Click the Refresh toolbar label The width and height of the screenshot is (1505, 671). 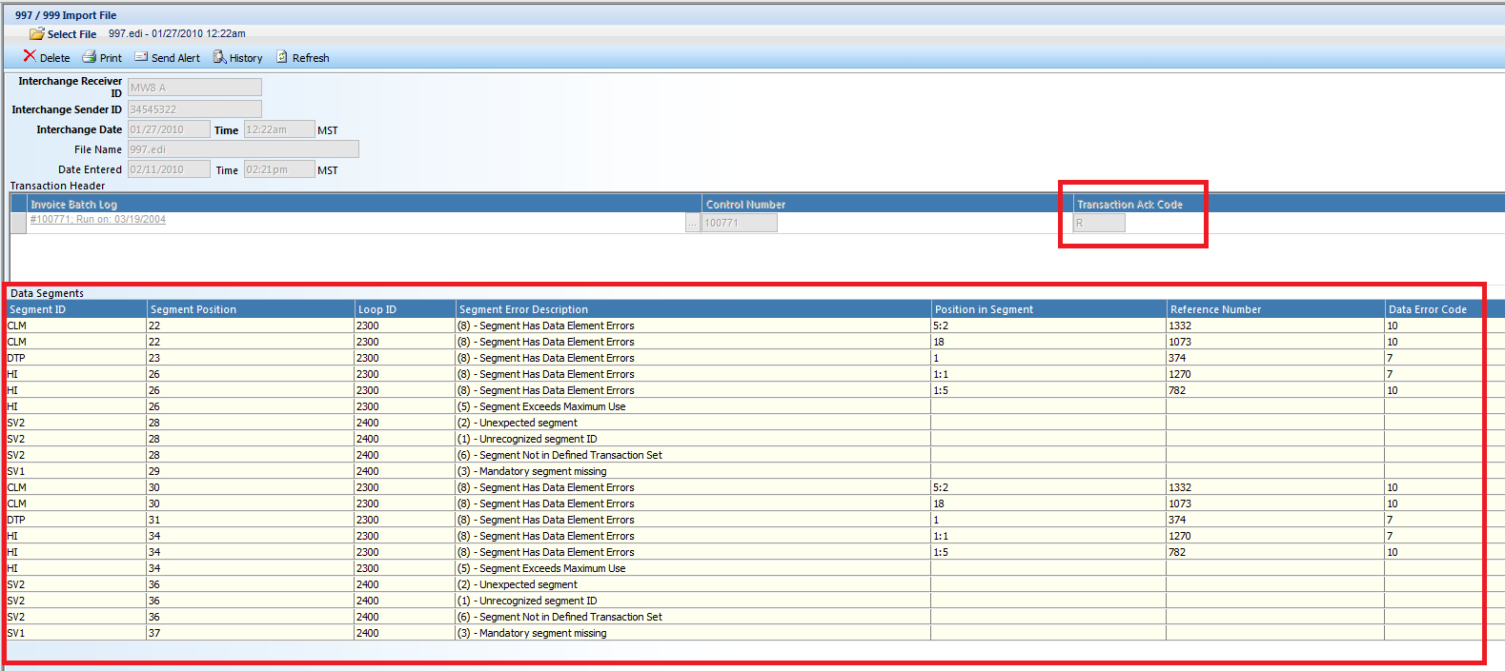coord(311,58)
